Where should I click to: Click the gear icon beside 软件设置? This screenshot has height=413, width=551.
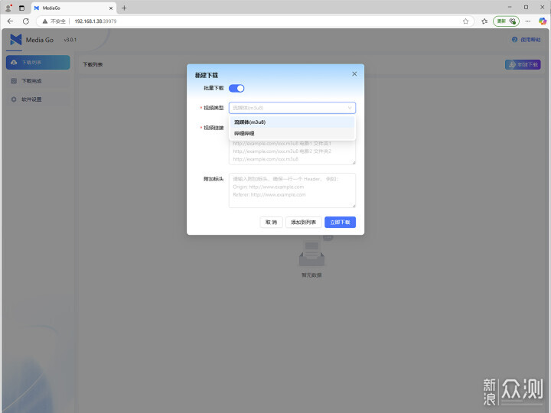14,99
